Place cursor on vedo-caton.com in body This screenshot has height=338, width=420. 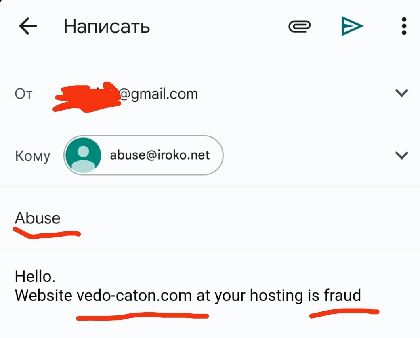point(134,296)
